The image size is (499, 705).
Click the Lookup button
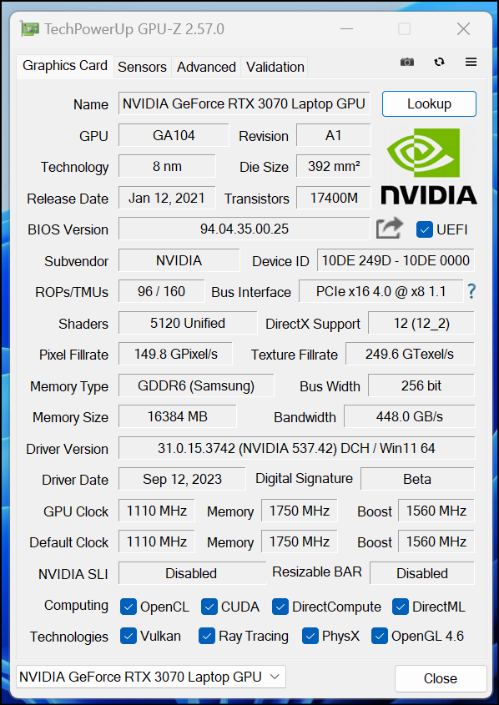pos(429,103)
